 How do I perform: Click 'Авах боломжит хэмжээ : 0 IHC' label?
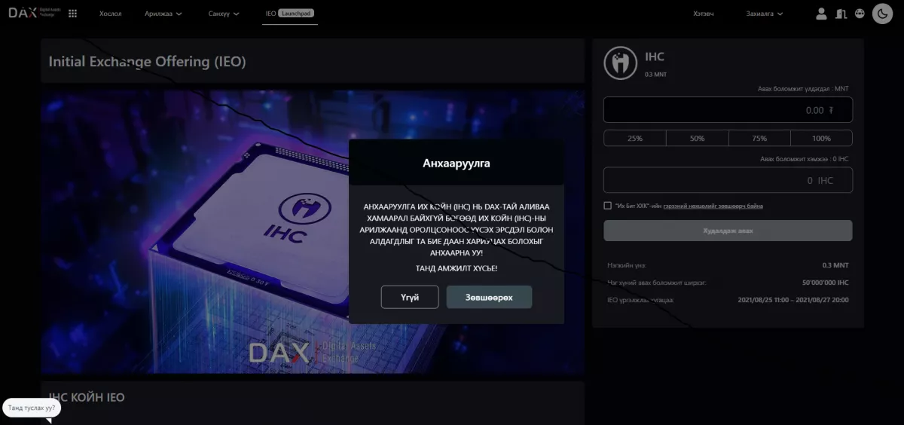click(x=805, y=159)
